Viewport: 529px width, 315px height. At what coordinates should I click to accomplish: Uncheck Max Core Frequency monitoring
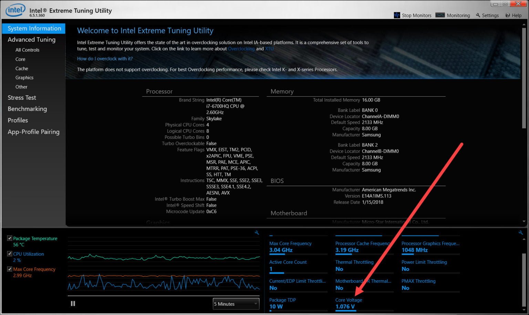(9, 269)
